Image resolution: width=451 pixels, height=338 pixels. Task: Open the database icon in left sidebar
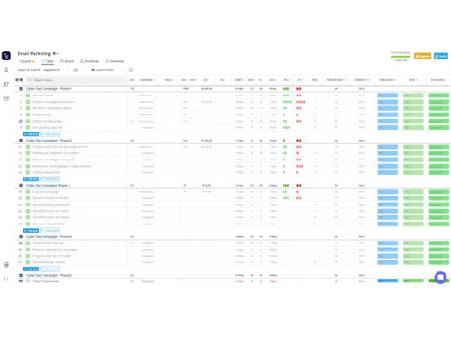[x=6, y=265]
